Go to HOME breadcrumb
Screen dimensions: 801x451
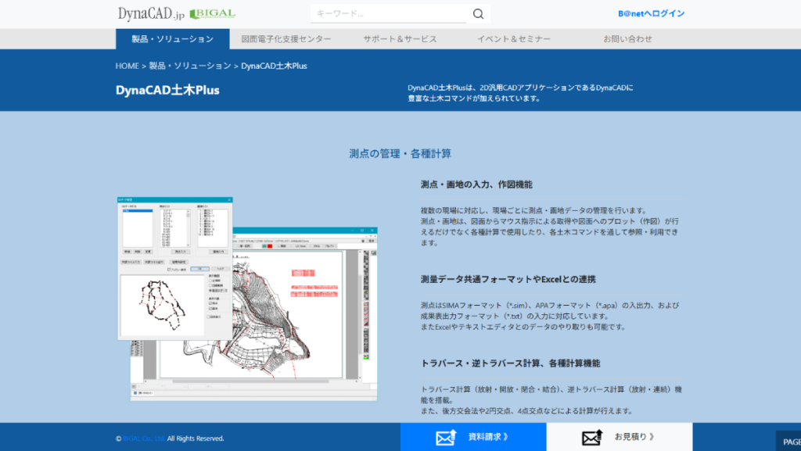tap(128, 66)
